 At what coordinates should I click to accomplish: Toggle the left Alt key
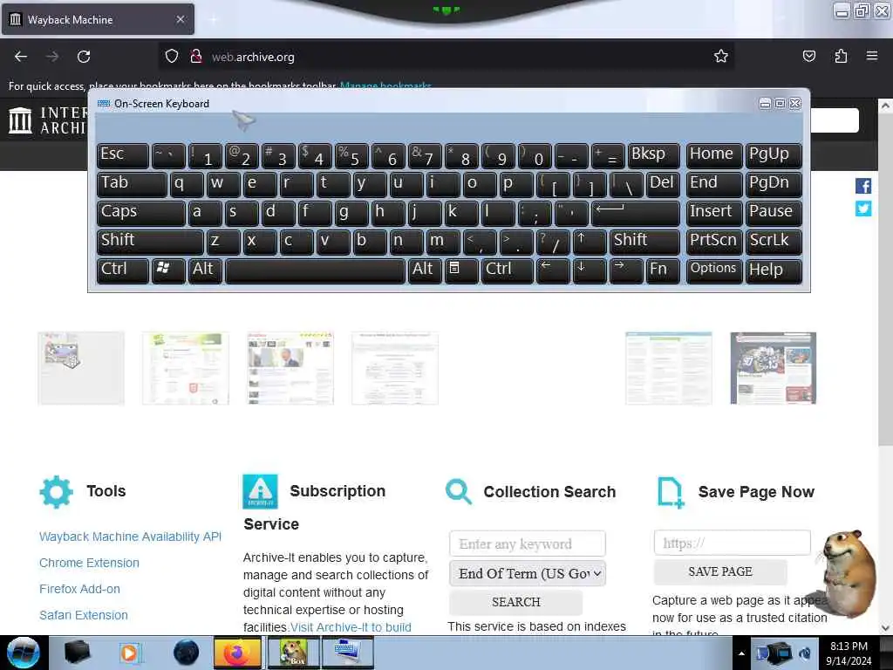204,270
